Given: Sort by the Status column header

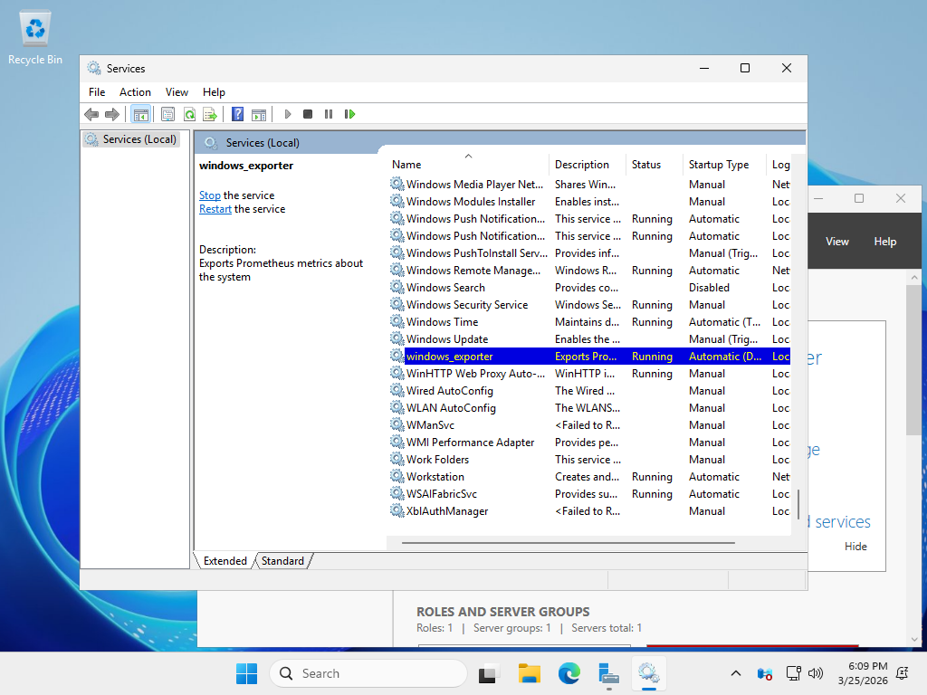Looking at the screenshot, I should (655, 165).
